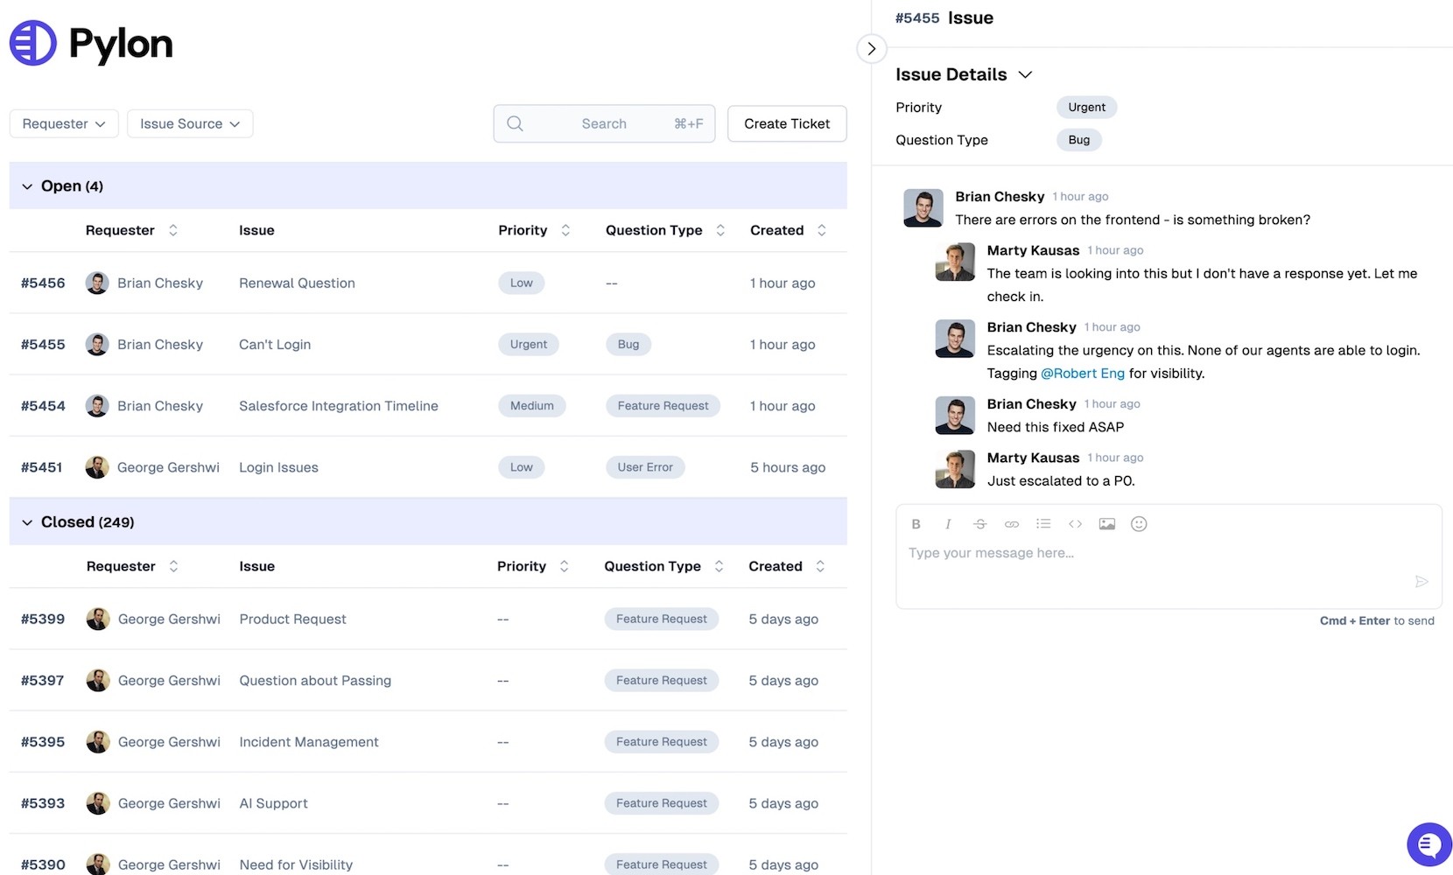Open closed ticket AI Support
This screenshot has height=875, width=1453.
pyautogui.click(x=428, y=803)
